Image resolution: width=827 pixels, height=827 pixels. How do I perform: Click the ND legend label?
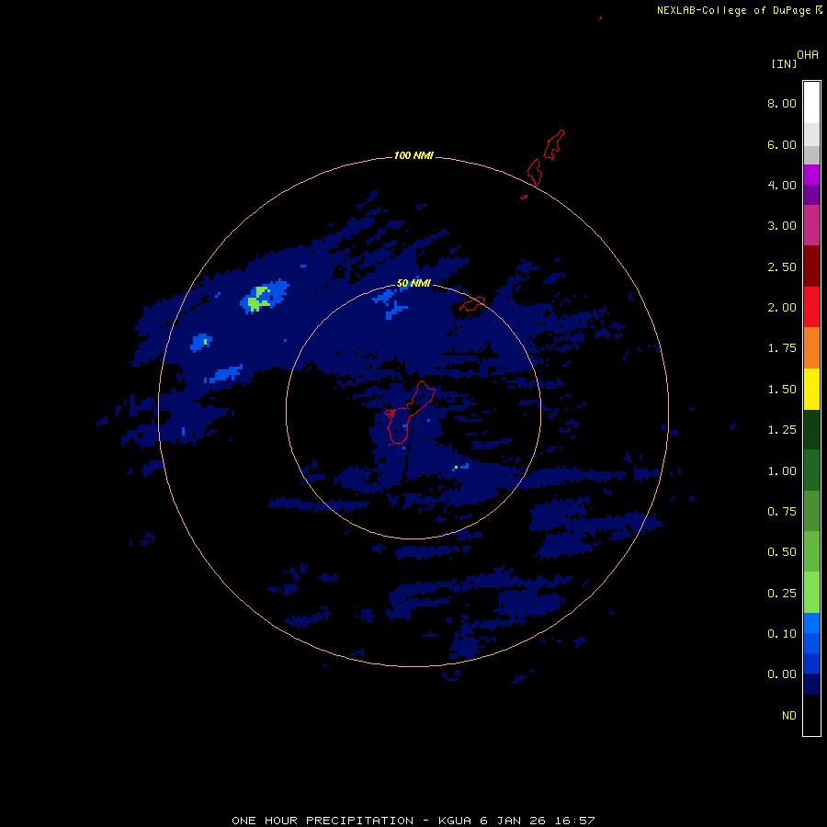(789, 716)
